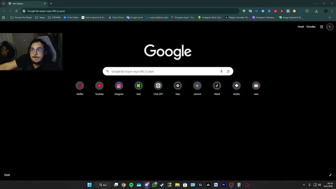
Task: Open the Gmail link
Action: click(x=301, y=27)
